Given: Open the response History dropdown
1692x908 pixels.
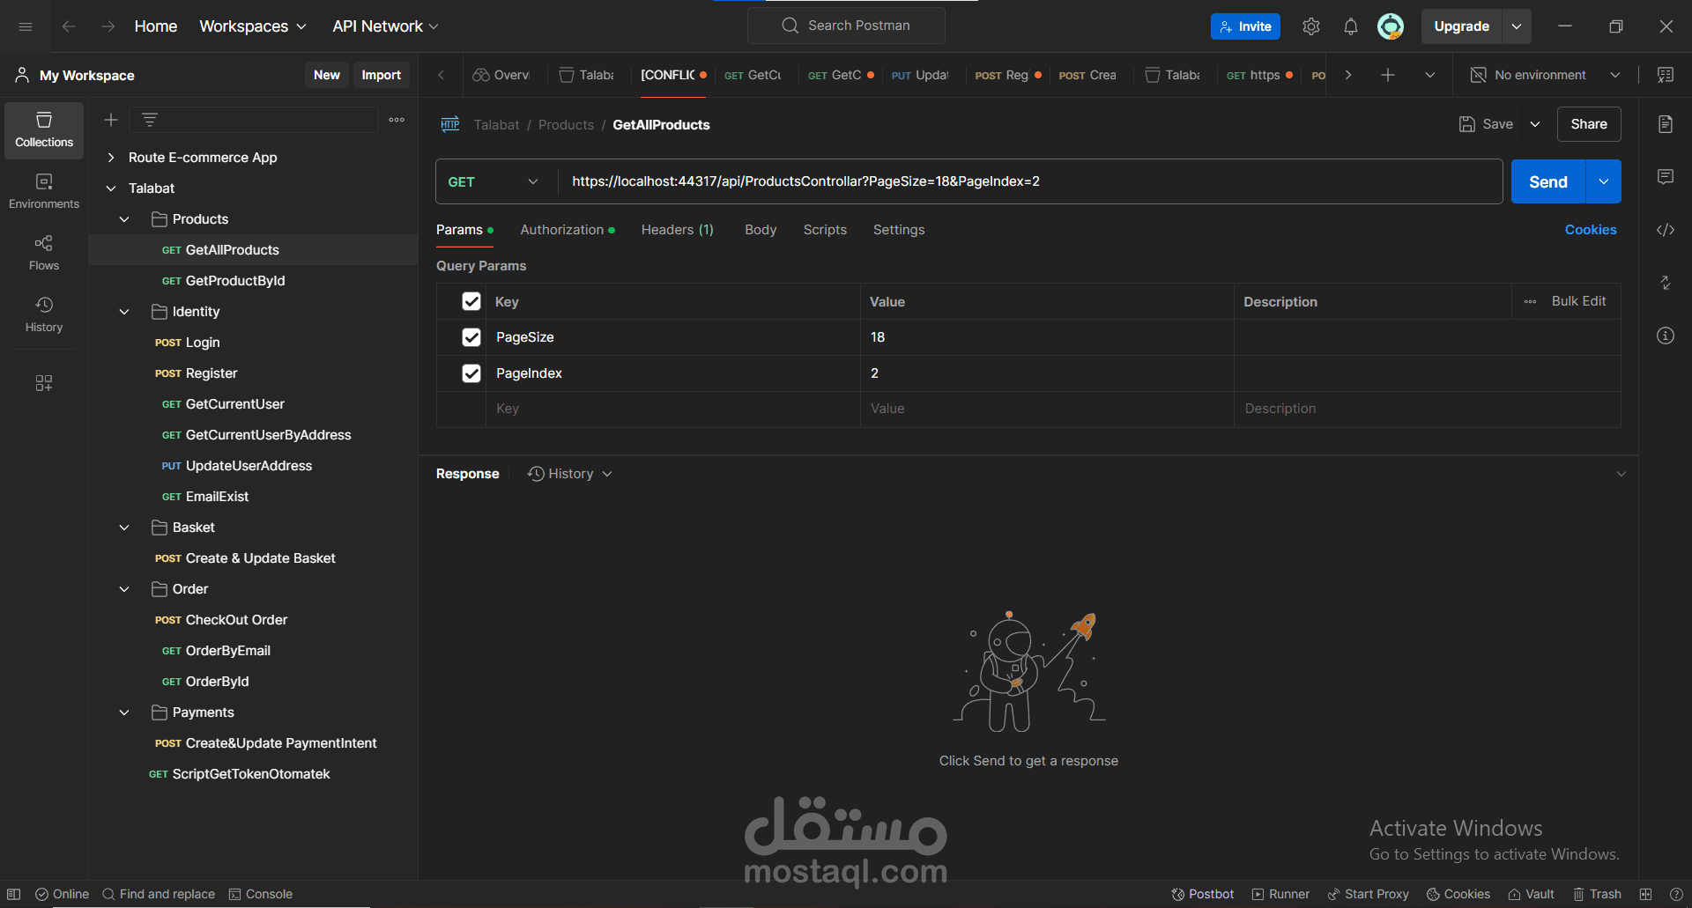Looking at the screenshot, I should [x=570, y=474].
